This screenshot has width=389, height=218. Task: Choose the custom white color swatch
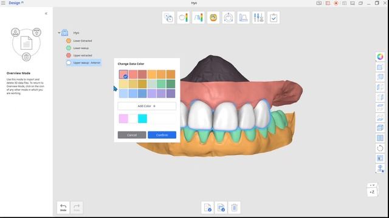point(133,119)
